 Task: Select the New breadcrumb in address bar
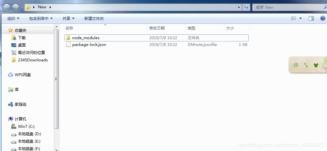pyautogui.click(x=42, y=7)
